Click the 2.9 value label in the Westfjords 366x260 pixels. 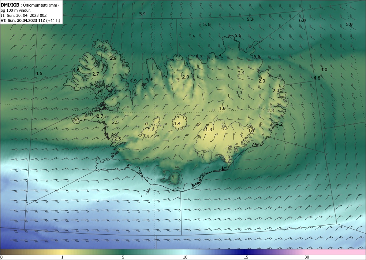pos(113,58)
